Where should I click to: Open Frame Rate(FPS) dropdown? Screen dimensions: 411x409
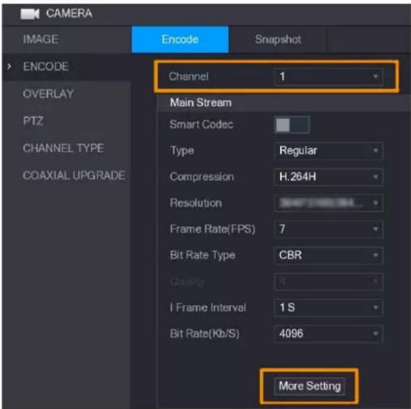coord(328,229)
